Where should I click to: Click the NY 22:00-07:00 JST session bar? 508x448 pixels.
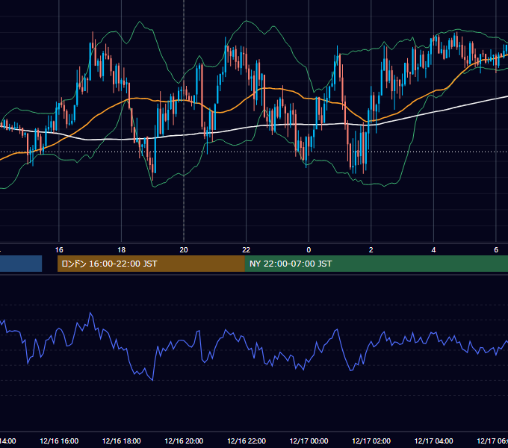(x=376, y=264)
